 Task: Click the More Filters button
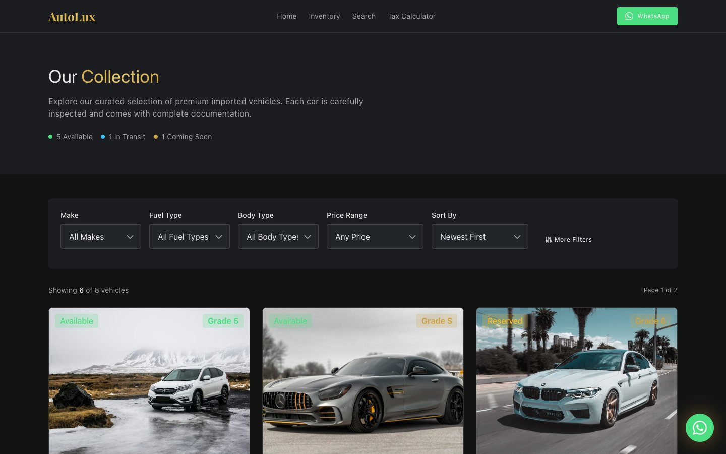coord(569,240)
